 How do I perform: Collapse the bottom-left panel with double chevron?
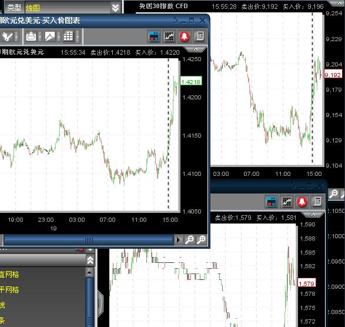[90, 261]
